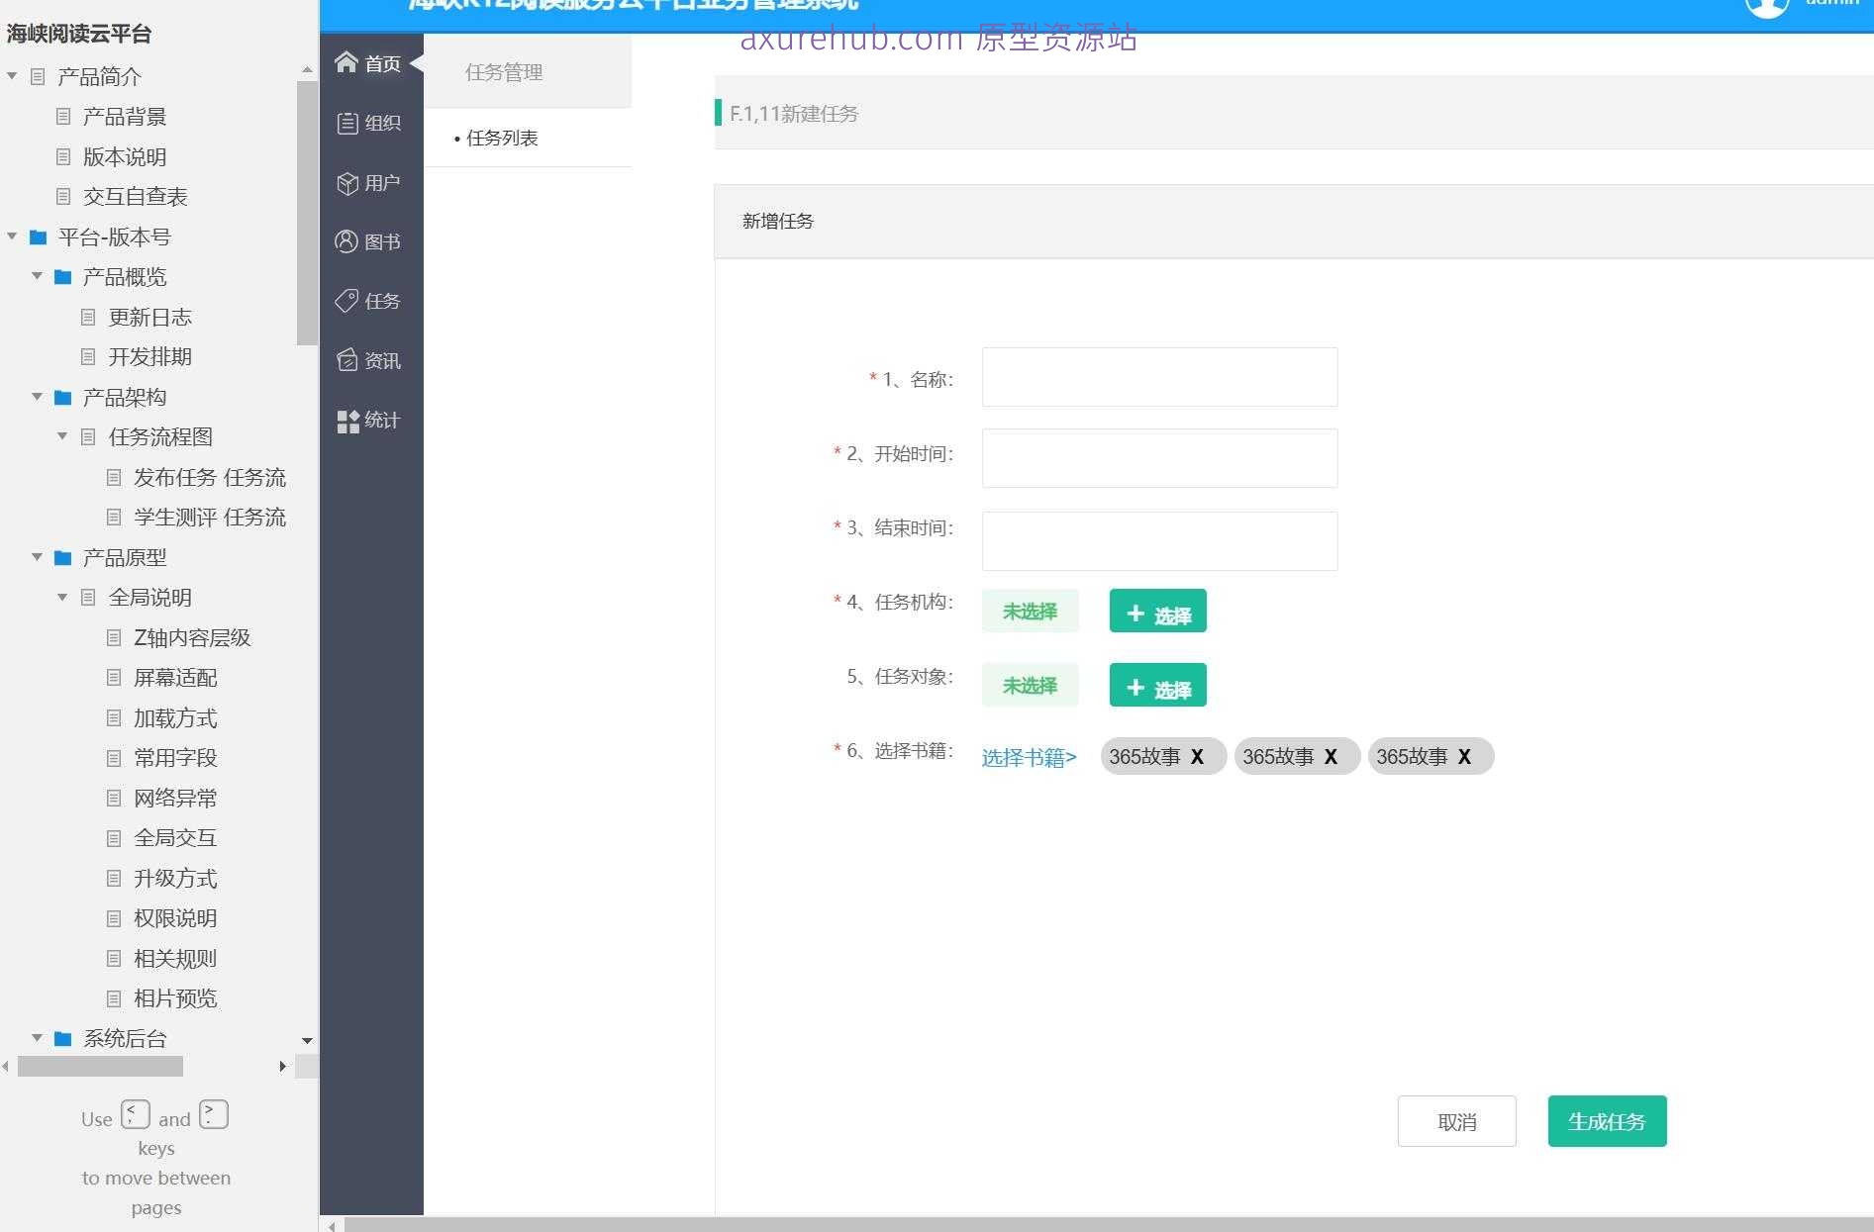Click 选择 button for 任务机构
1874x1232 pixels.
pos(1156,611)
